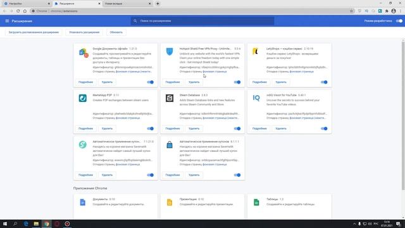Click the vidIQ toolbar extension icon
This screenshot has width=405, height=228.
coord(366,11)
